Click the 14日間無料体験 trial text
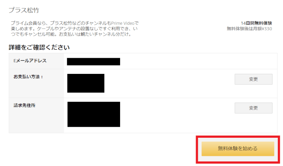The height and width of the screenshot is (166, 283). pyautogui.click(x=256, y=23)
